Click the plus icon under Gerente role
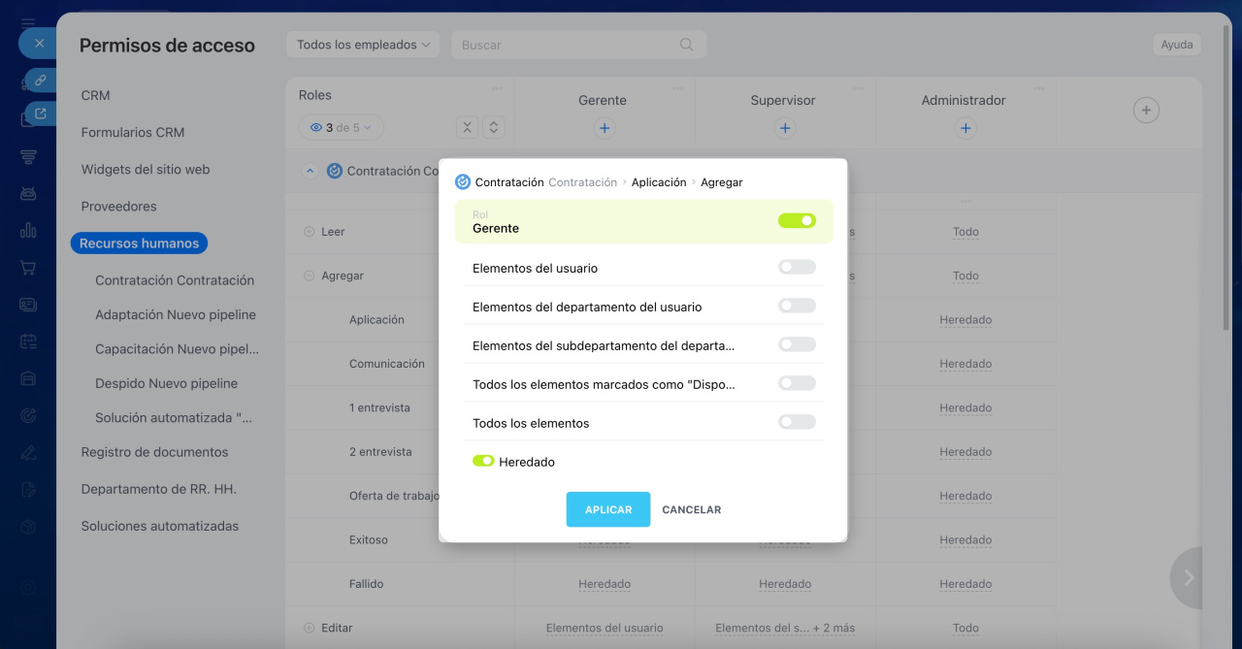Viewport: 1242px width, 649px height. 604,128
